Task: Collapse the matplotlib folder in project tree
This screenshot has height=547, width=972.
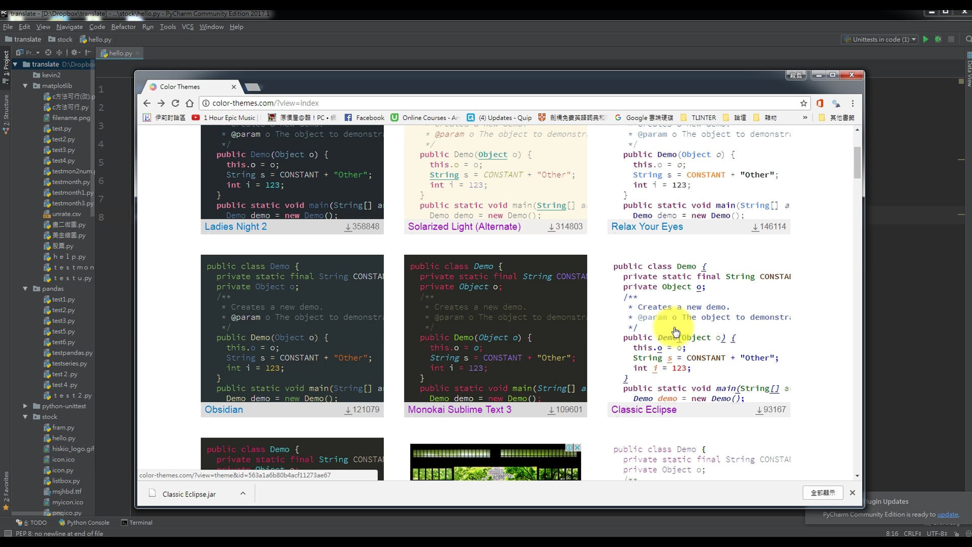Action: pos(25,86)
